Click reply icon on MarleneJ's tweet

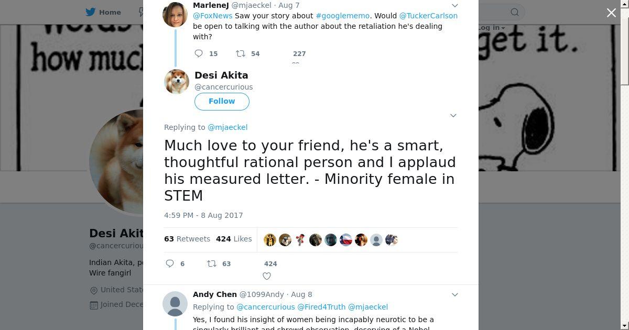click(199, 53)
